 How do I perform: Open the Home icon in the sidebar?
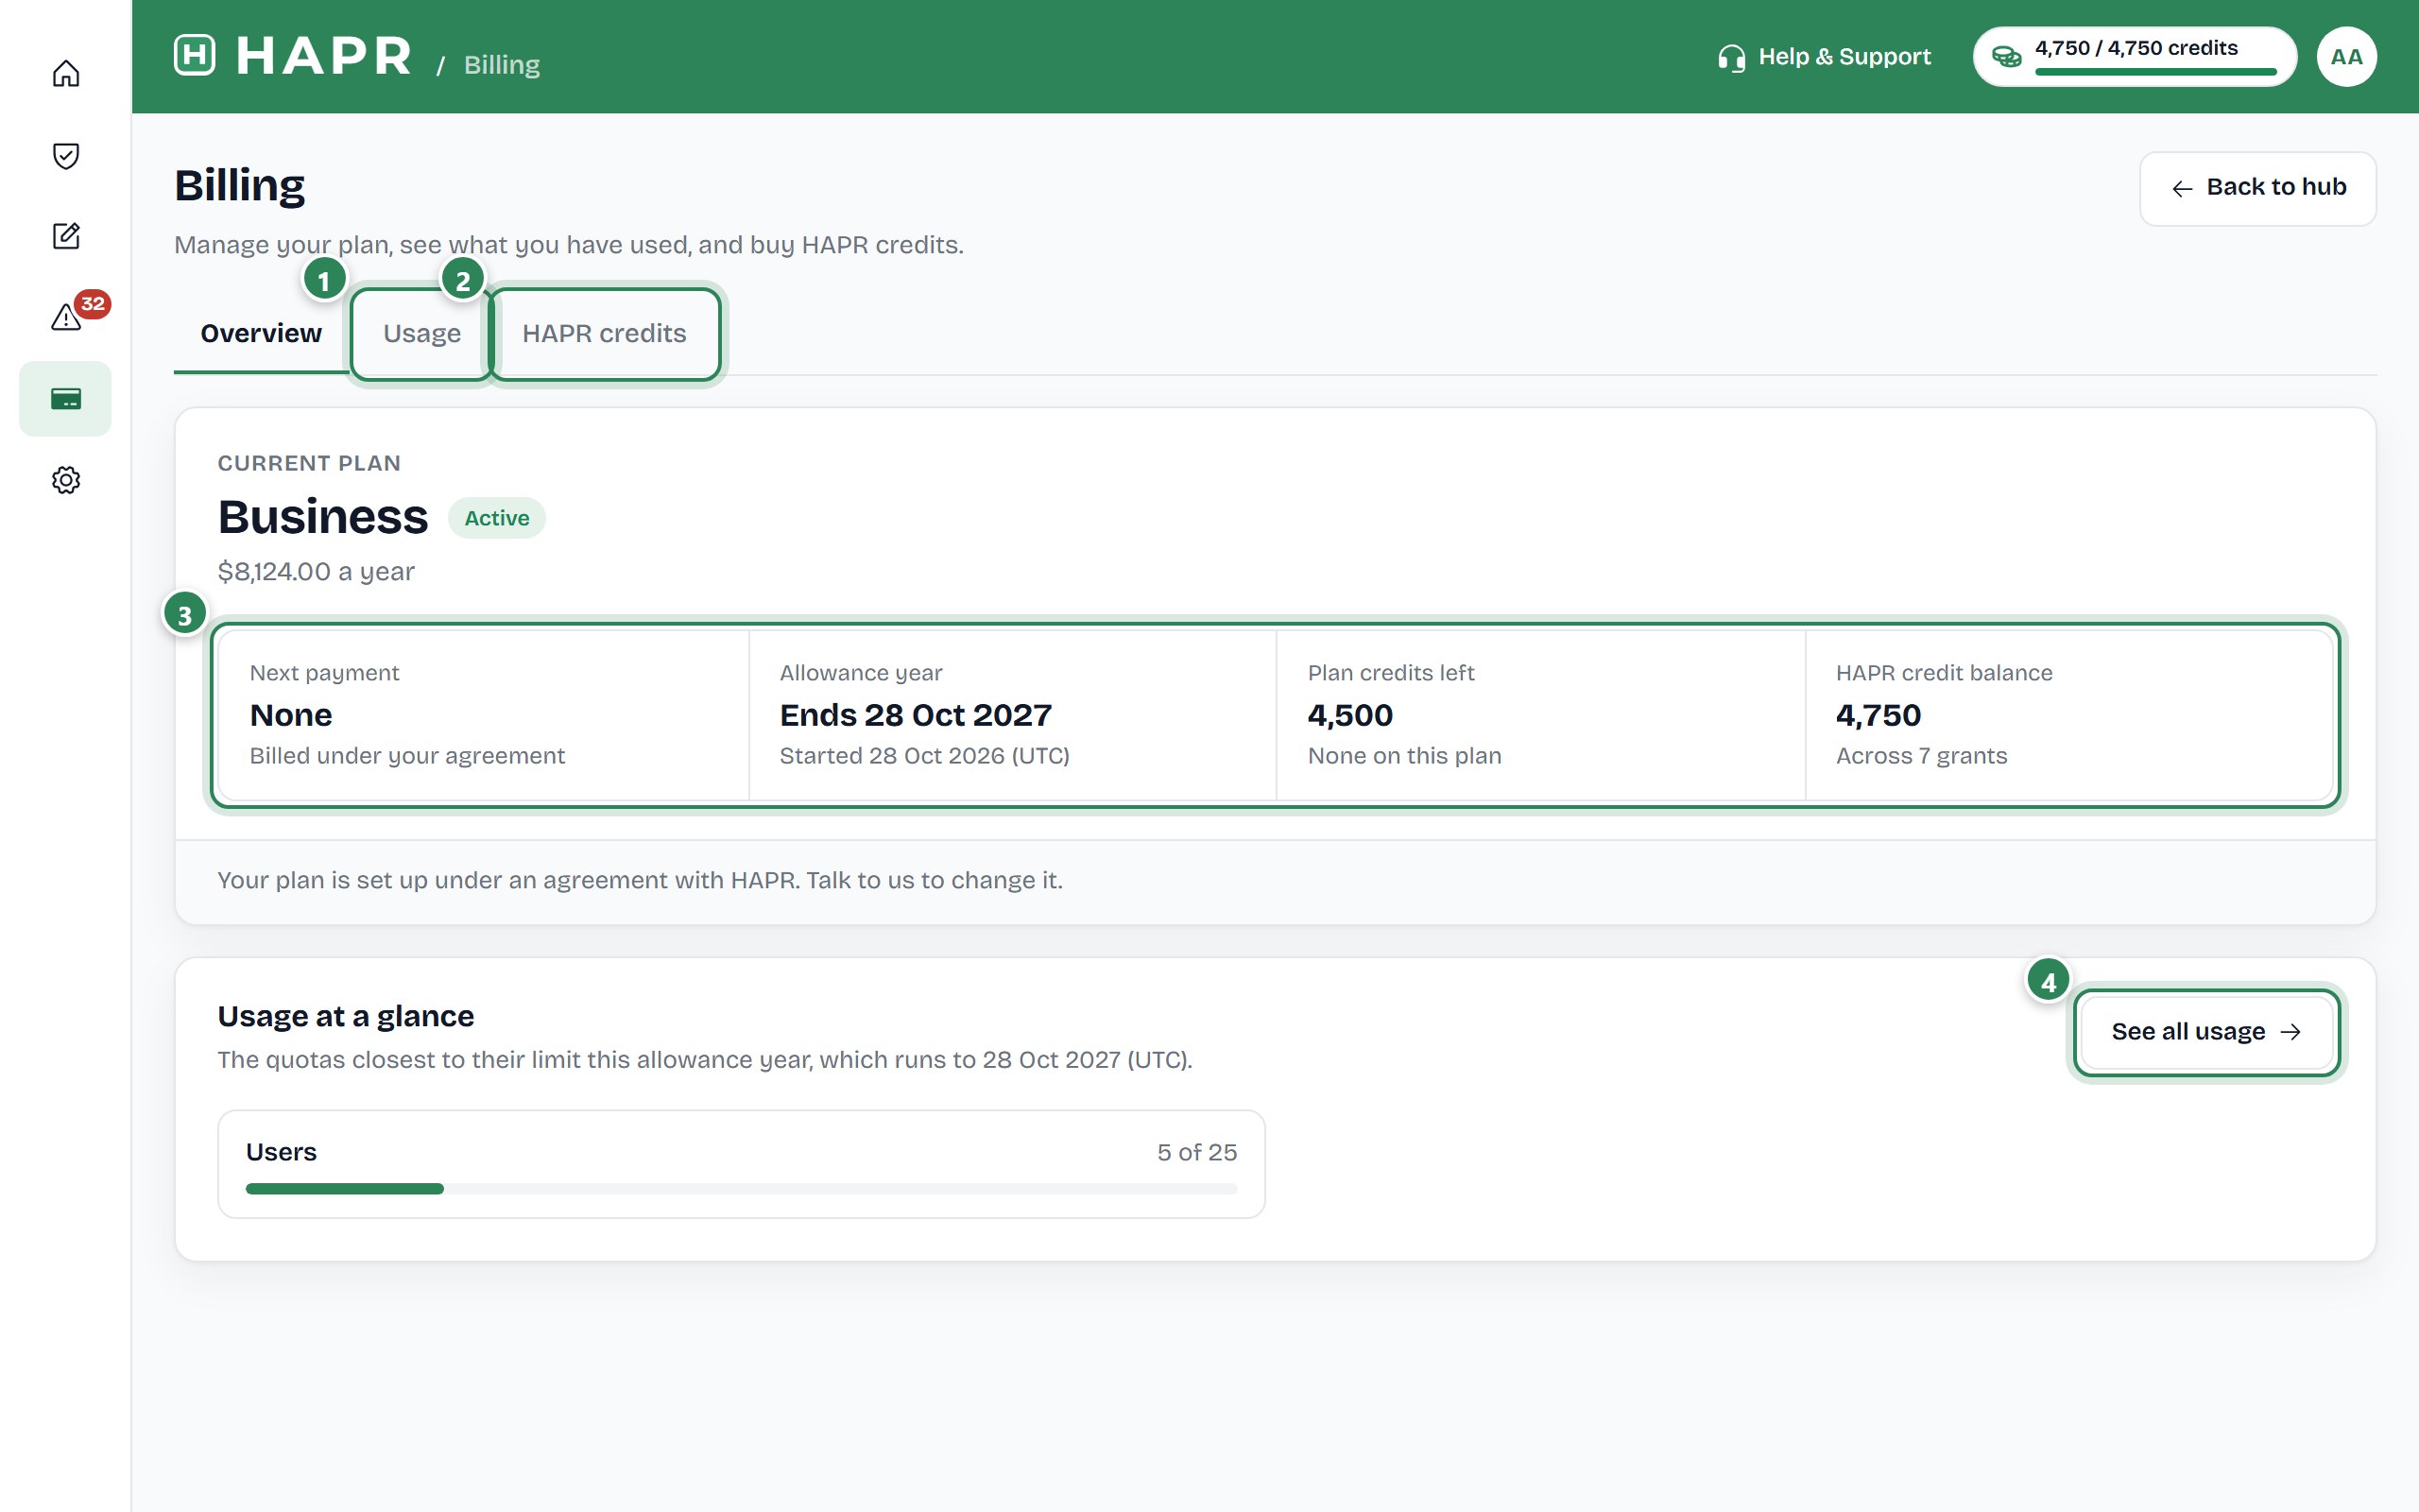coord(66,74)
